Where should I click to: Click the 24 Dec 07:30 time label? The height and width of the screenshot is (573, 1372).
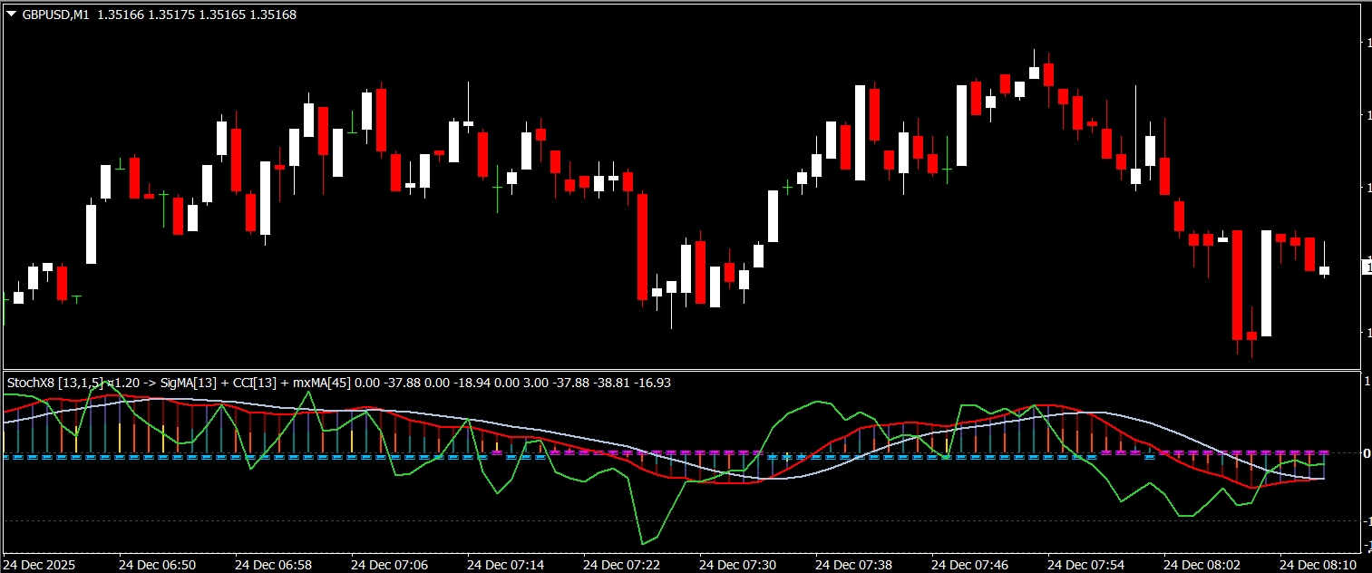737,565
